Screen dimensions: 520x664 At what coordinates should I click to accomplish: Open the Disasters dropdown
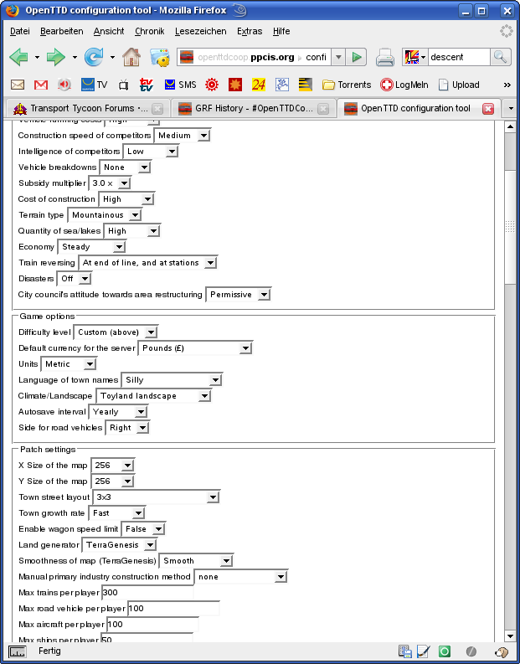point(74,279)
